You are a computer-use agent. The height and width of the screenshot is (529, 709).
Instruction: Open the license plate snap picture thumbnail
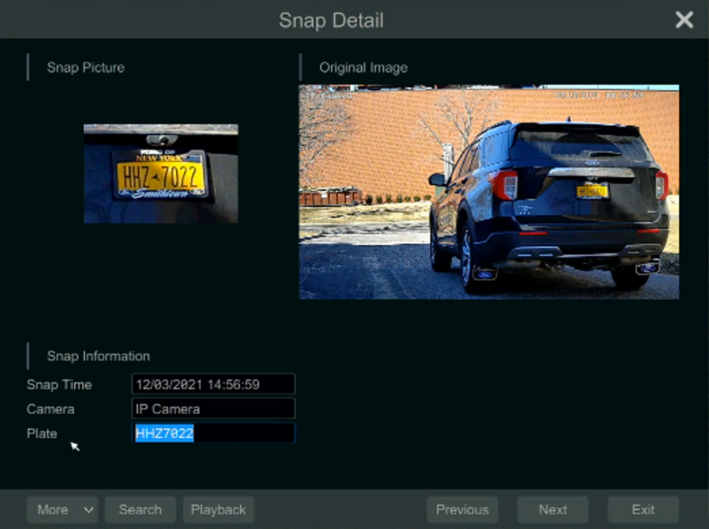(160, 173)
